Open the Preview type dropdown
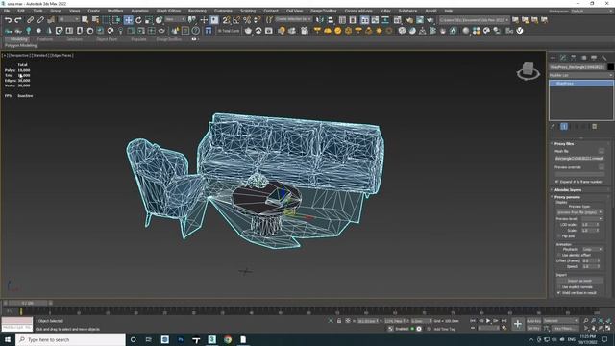The height and width of the screenshot is (346, 615). (x=579, y=212)
